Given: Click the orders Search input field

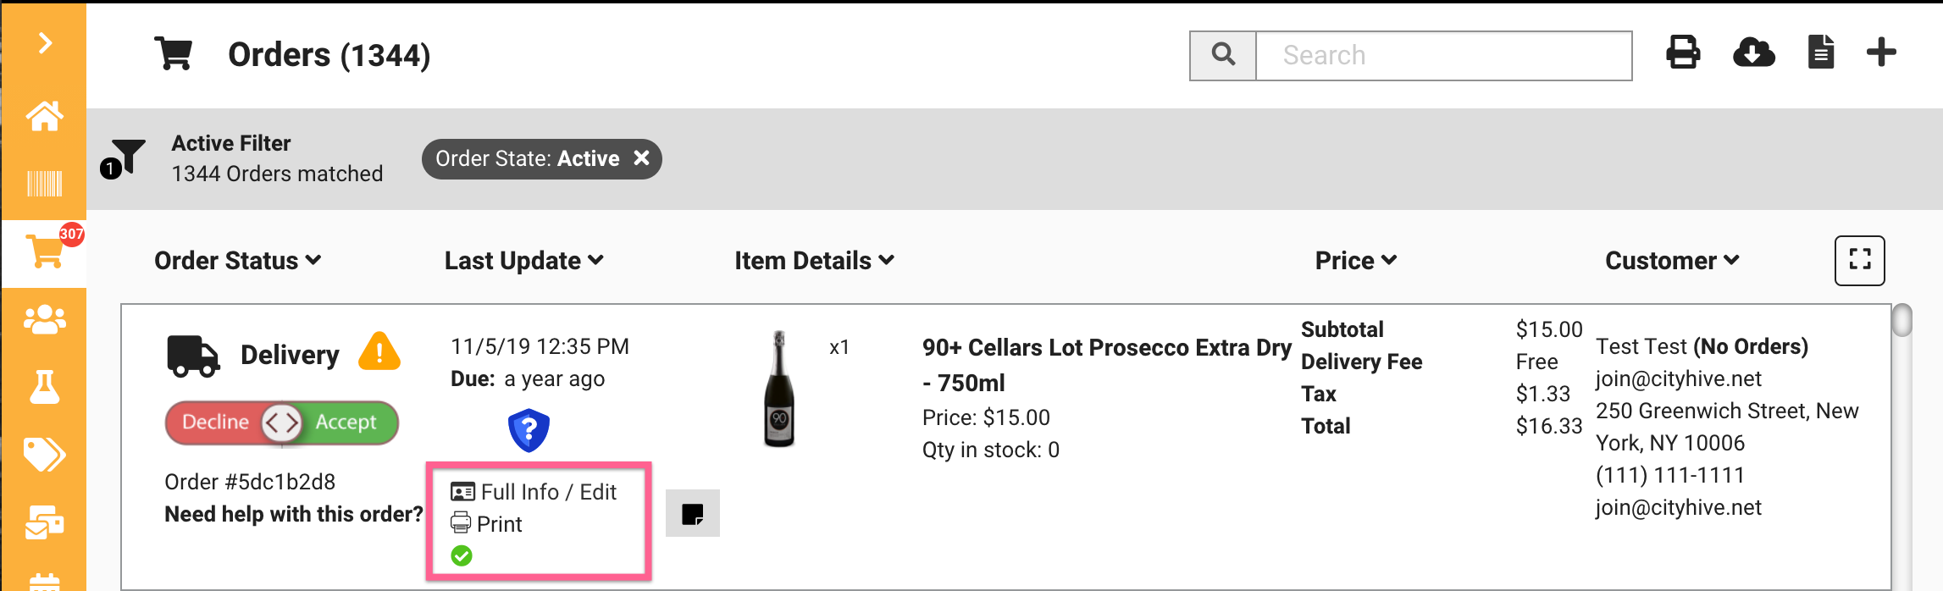Looking at the screenshot, I should click(1442, 56).
